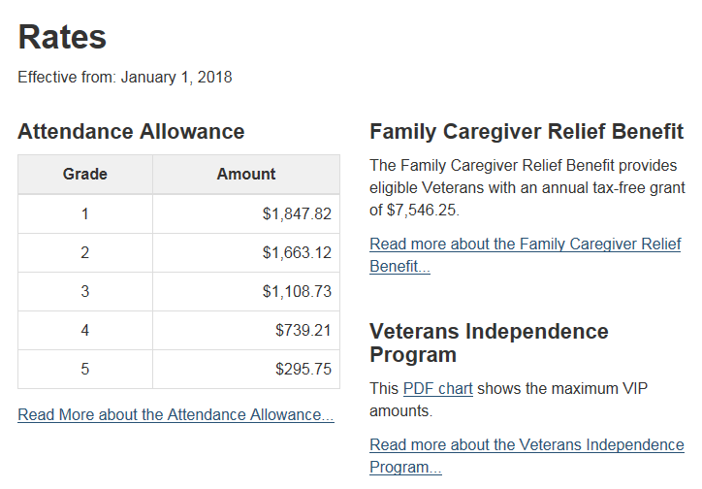Click the Grade 2 cell
Viewport: 702px width, 489px height.
click(x=85, y=253)
